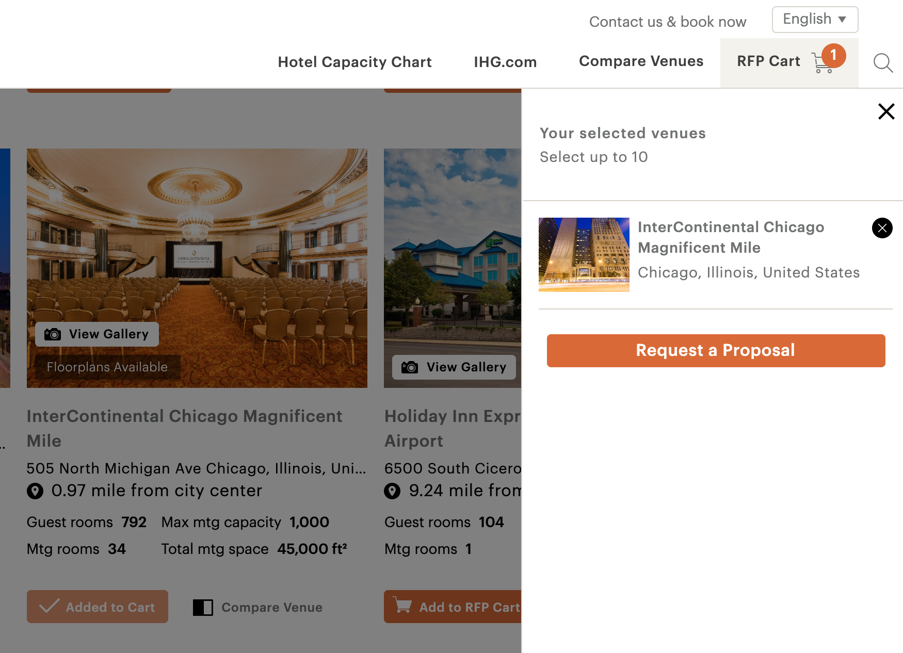Screen dimensions: 903x653
Task: Open Holiday Inn Express Airport listing title
Action: tap(453, 428)
